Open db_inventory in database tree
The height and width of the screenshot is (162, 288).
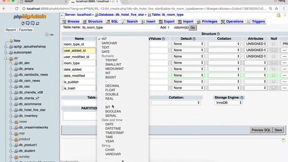[x=28, y=116]
